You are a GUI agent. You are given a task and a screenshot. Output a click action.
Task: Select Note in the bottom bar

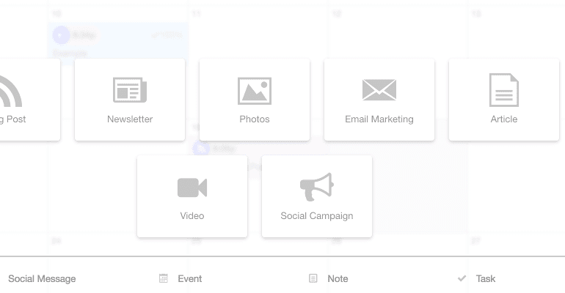pos(338,278)
